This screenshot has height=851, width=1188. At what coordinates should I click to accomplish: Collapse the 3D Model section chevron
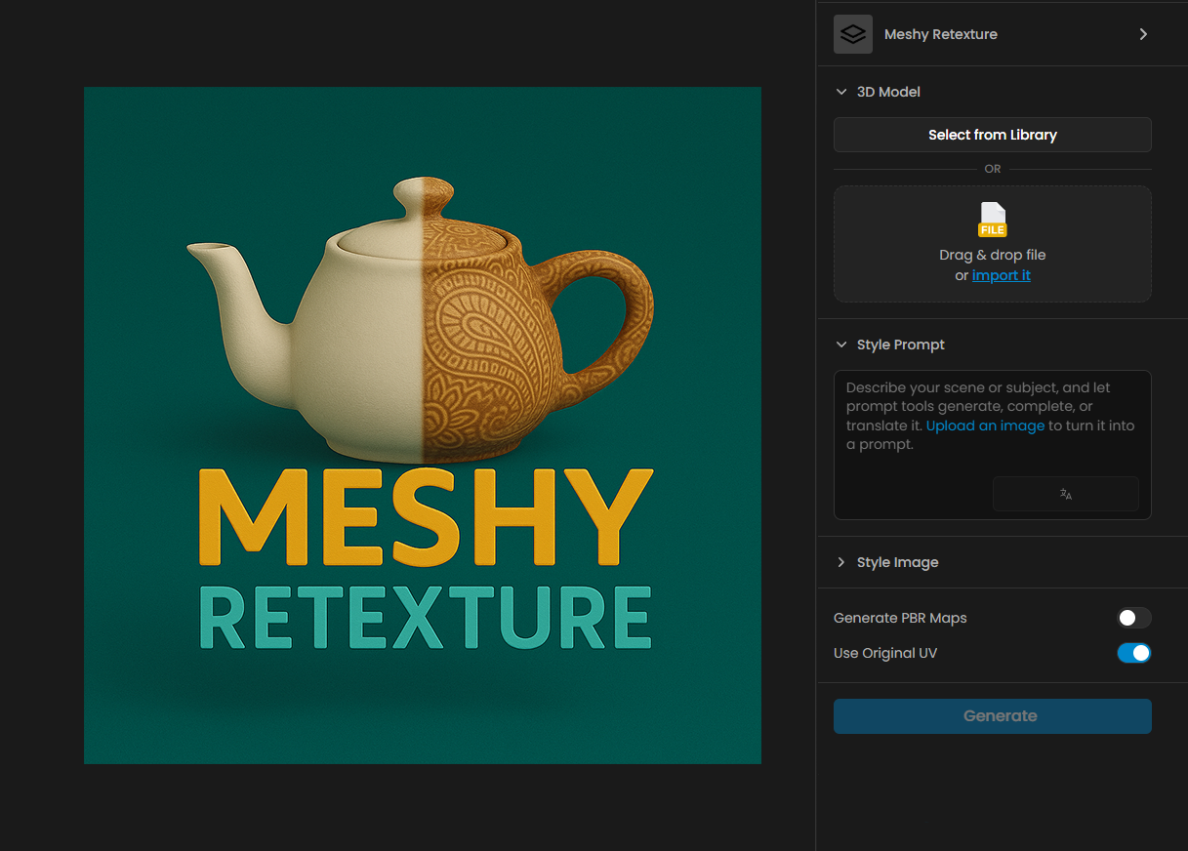tap(841, 92)
